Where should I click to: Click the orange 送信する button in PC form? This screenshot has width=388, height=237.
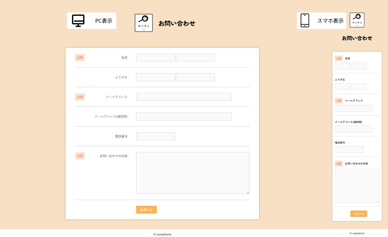click(x=147, y=210)
